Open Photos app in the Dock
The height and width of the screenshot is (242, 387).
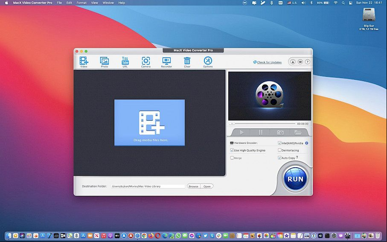pyautogui.click(x=266, y=236)
